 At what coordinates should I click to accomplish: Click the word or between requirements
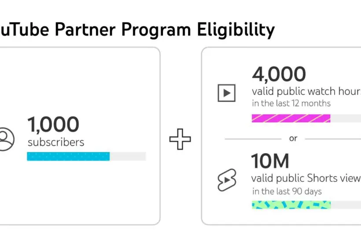tap(293, 139)
